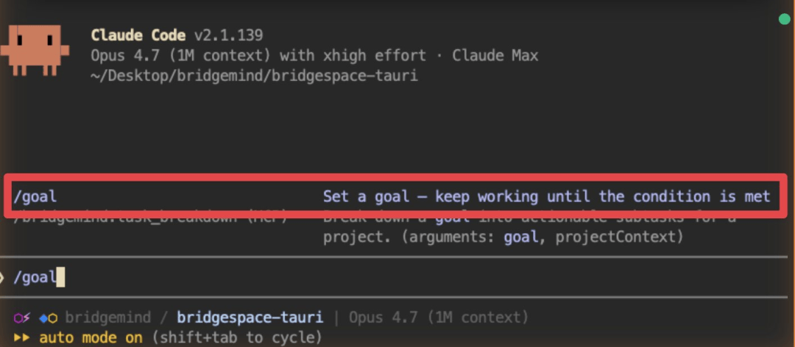Click the yellow hexagon status icon
Viewport: 795px width, 347px height.
[53, 318]
